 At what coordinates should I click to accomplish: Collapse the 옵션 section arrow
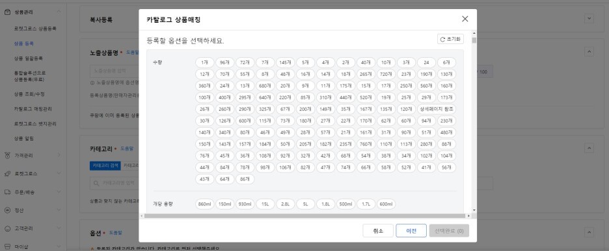(x=589, y=232)
